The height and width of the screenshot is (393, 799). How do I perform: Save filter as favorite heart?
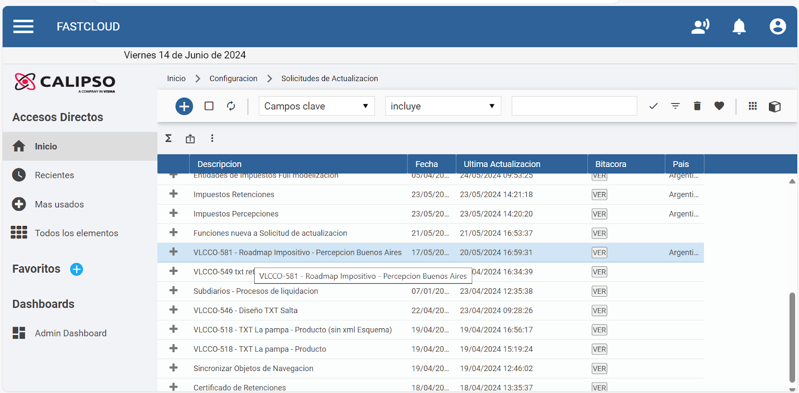pos(719,106)
